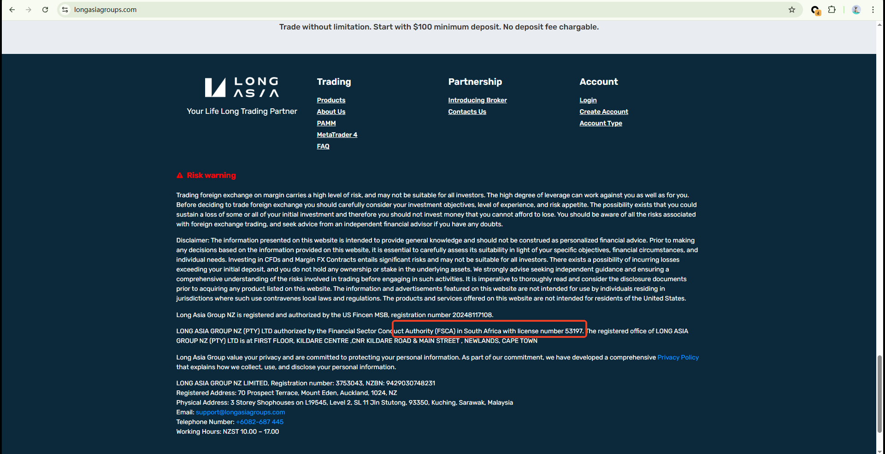Click the scrollbar down arrow
This screenshot has width=885, height=454.
pyautogui.click(x=880, y=451)
